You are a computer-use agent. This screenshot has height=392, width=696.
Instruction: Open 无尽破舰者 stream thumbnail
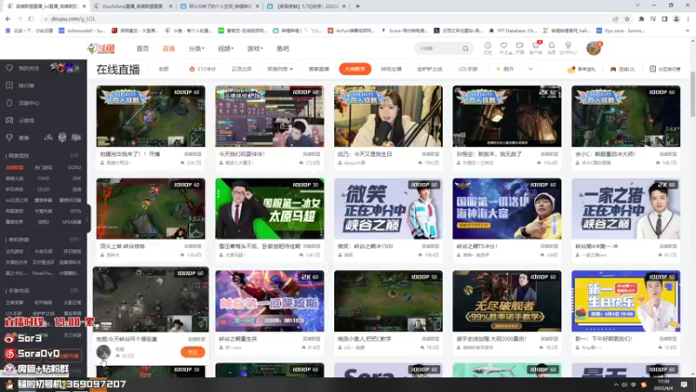click(x=507, y=301)
